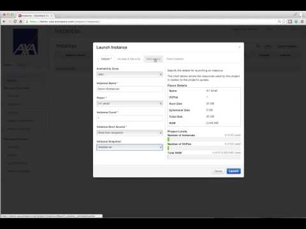Click the Instances page heading behind dialog
The image size is (306, 229).
coord(68,31)
